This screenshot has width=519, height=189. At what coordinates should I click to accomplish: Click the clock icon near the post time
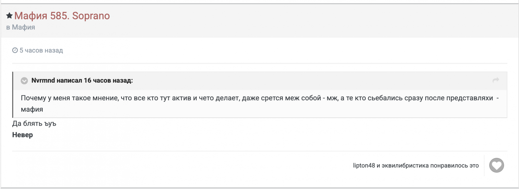click(15, 50)
